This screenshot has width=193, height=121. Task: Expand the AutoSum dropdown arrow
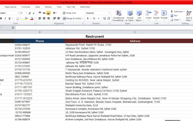click(x=184, y=11)
